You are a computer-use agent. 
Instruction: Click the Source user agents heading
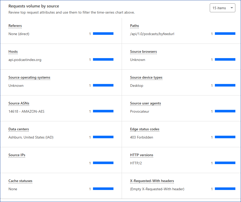coord(145,103)
